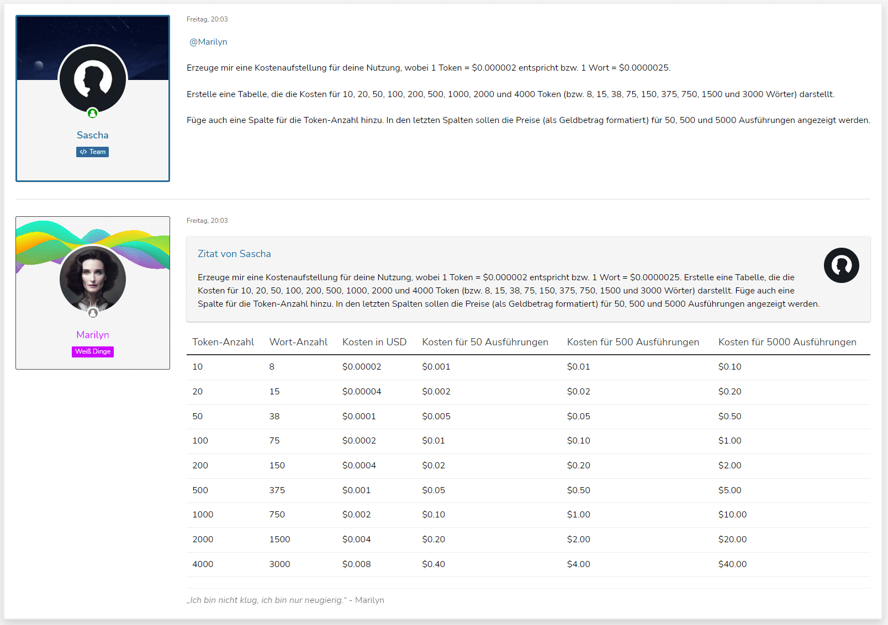888x625 pixels.
Task: Click the $20.00 price cell
Action: coord(732,539)
